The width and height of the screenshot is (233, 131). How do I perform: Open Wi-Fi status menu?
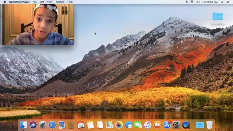(192, 2)
